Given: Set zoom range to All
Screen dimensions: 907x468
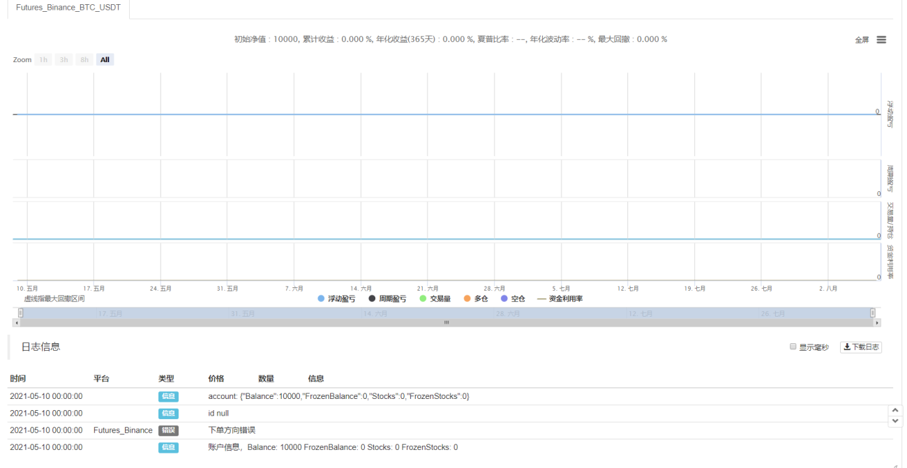Looking at the screenshot, I should 105,60.
